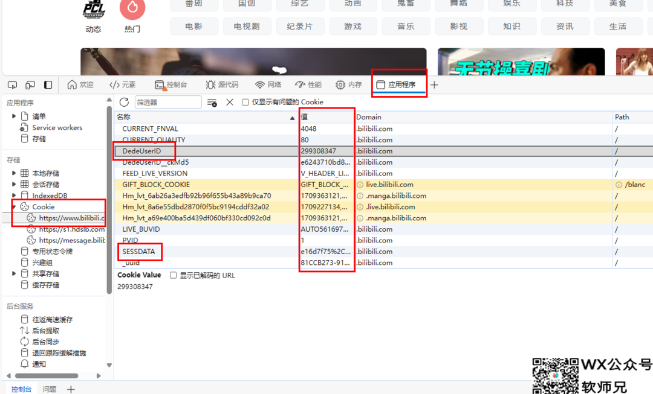653x394 pixels.
Task: Open the 问题 drawer tab at bottom
Action: (x=50, y=389)
